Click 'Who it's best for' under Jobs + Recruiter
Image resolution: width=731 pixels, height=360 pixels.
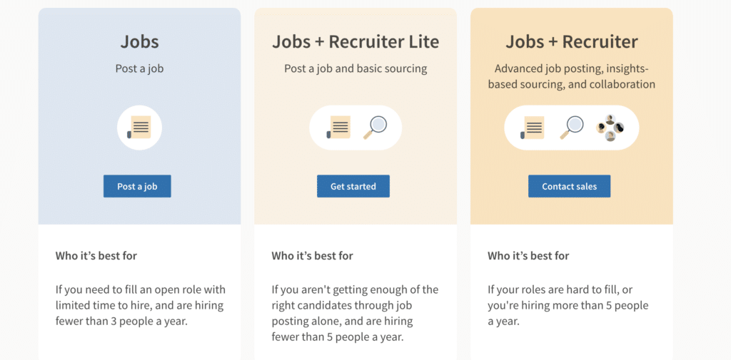(528, 256)
